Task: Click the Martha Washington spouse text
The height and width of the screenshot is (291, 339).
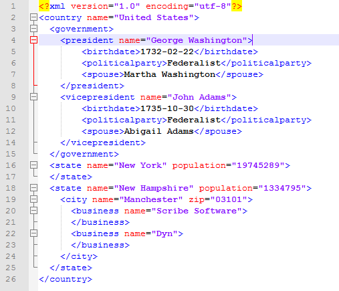Action: pos(170,74)
